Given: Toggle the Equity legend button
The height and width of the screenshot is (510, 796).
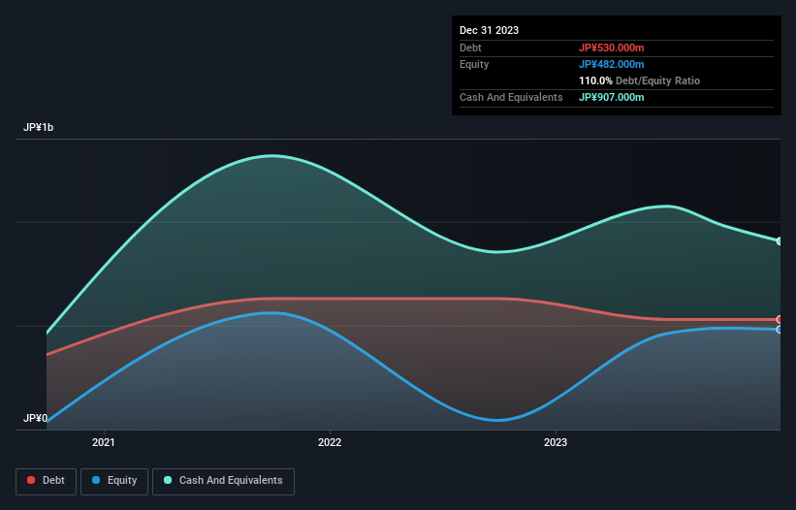Looking at the screenshot, I should click(x=114, y=481).
